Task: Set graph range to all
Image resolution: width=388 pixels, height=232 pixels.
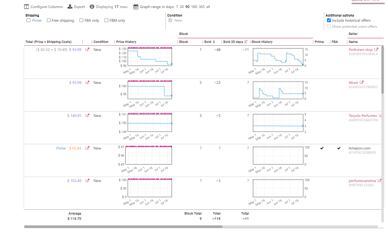Action: point(208,7)
